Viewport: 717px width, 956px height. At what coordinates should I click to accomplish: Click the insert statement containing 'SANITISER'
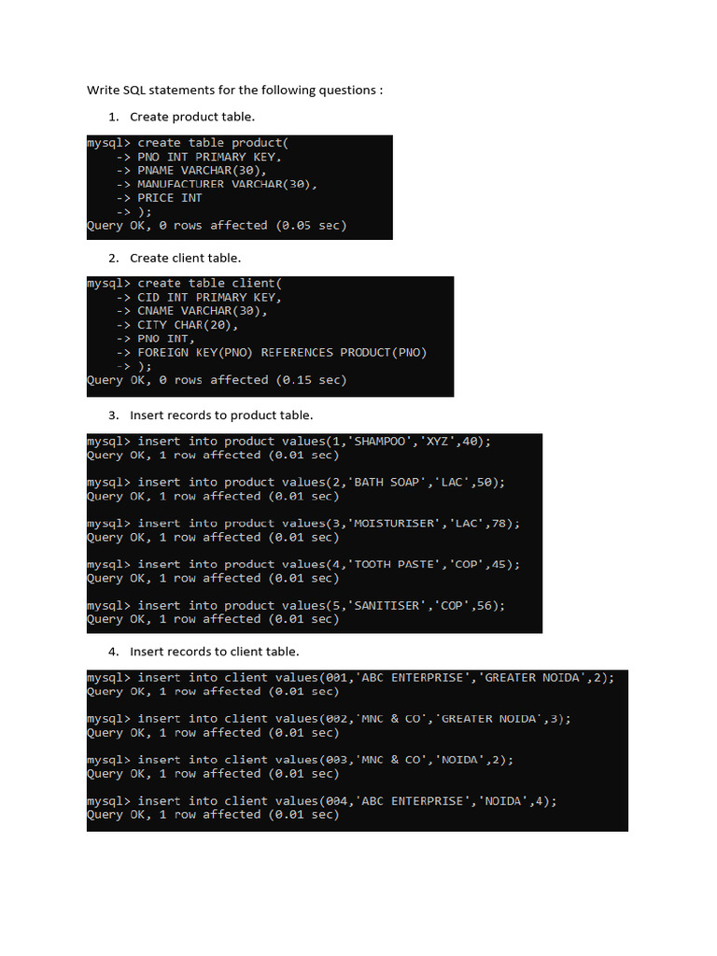click(x=296, y=605)
